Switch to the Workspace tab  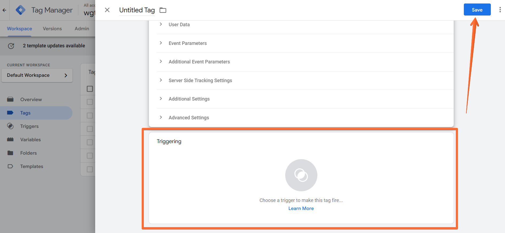pyautogui.click(x=20, y=29)
